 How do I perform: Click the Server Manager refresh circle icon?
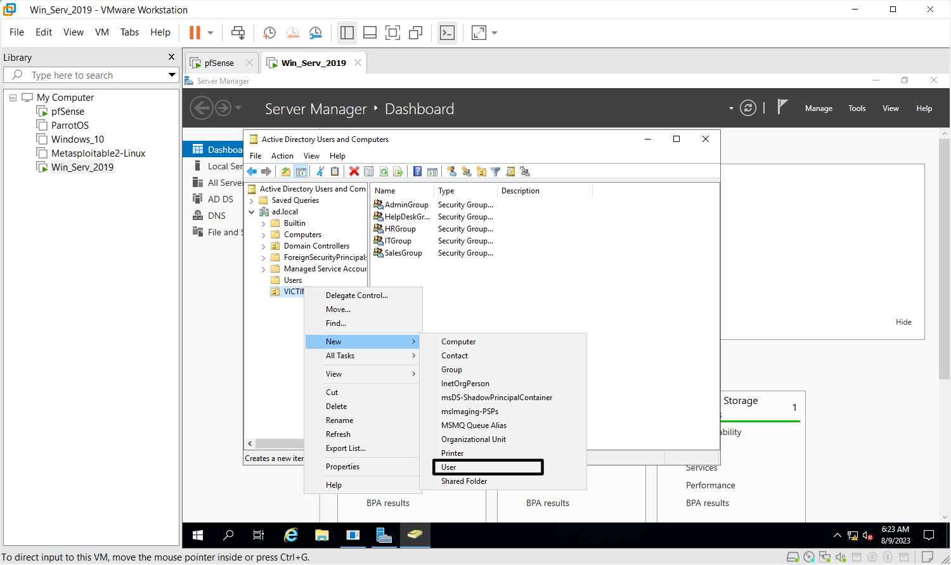pos(748,108)
